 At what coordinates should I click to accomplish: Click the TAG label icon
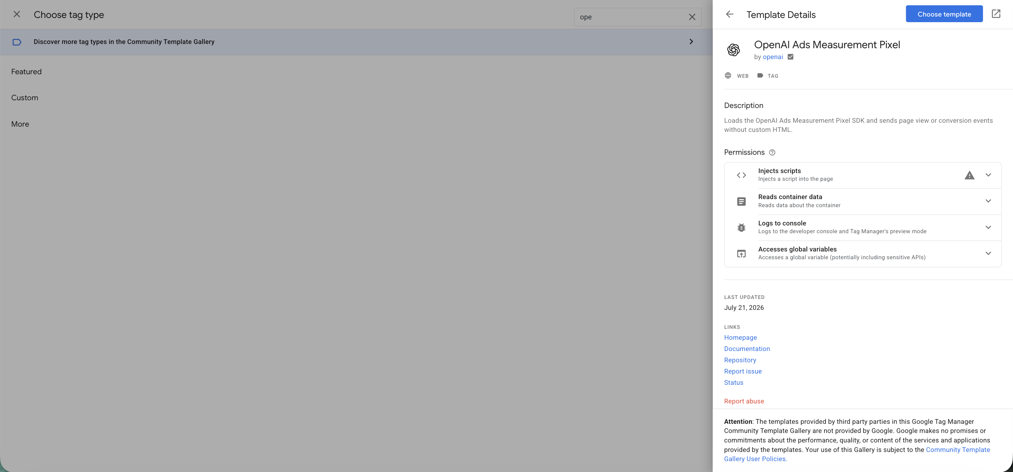[x=760, y=76]
